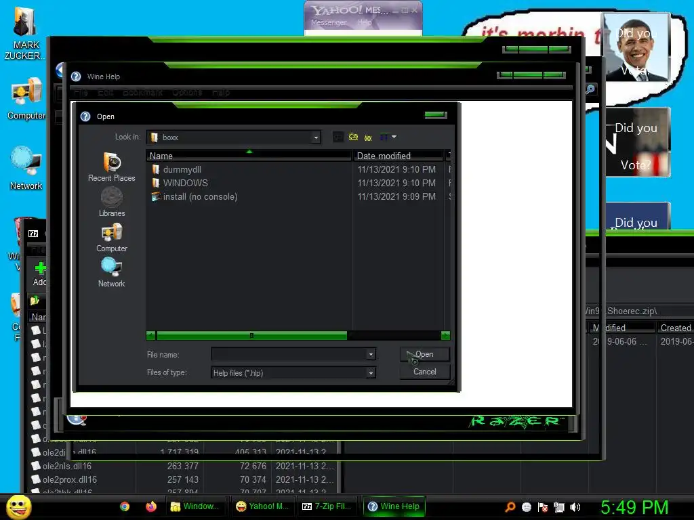This screenshot has width=694, height=520.
Task: Click the top Obama Did you Vote thumbnail
Action: pyautogui.click(x=636, y=47)
